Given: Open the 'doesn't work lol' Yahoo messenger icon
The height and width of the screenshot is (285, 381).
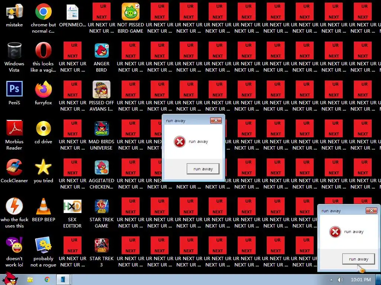Looking at the screenshot, I should [15, 245].
